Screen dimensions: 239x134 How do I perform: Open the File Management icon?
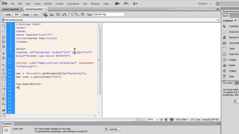click(x=58, y=15)
